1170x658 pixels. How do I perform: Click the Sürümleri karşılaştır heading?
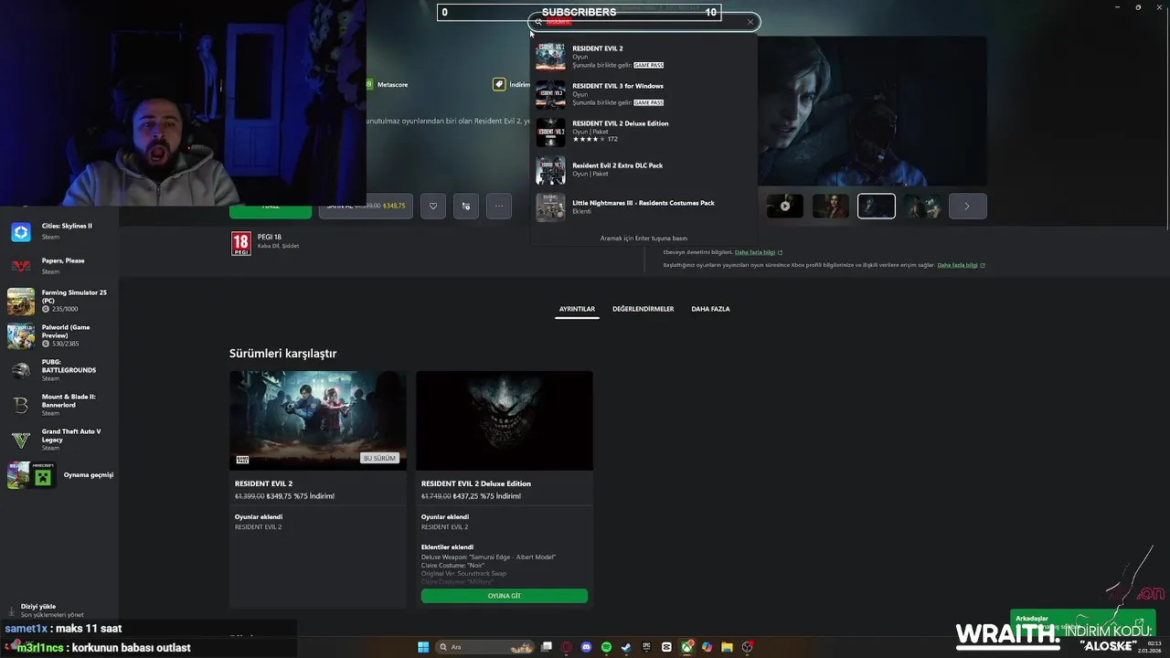click(x=283, y=354)
